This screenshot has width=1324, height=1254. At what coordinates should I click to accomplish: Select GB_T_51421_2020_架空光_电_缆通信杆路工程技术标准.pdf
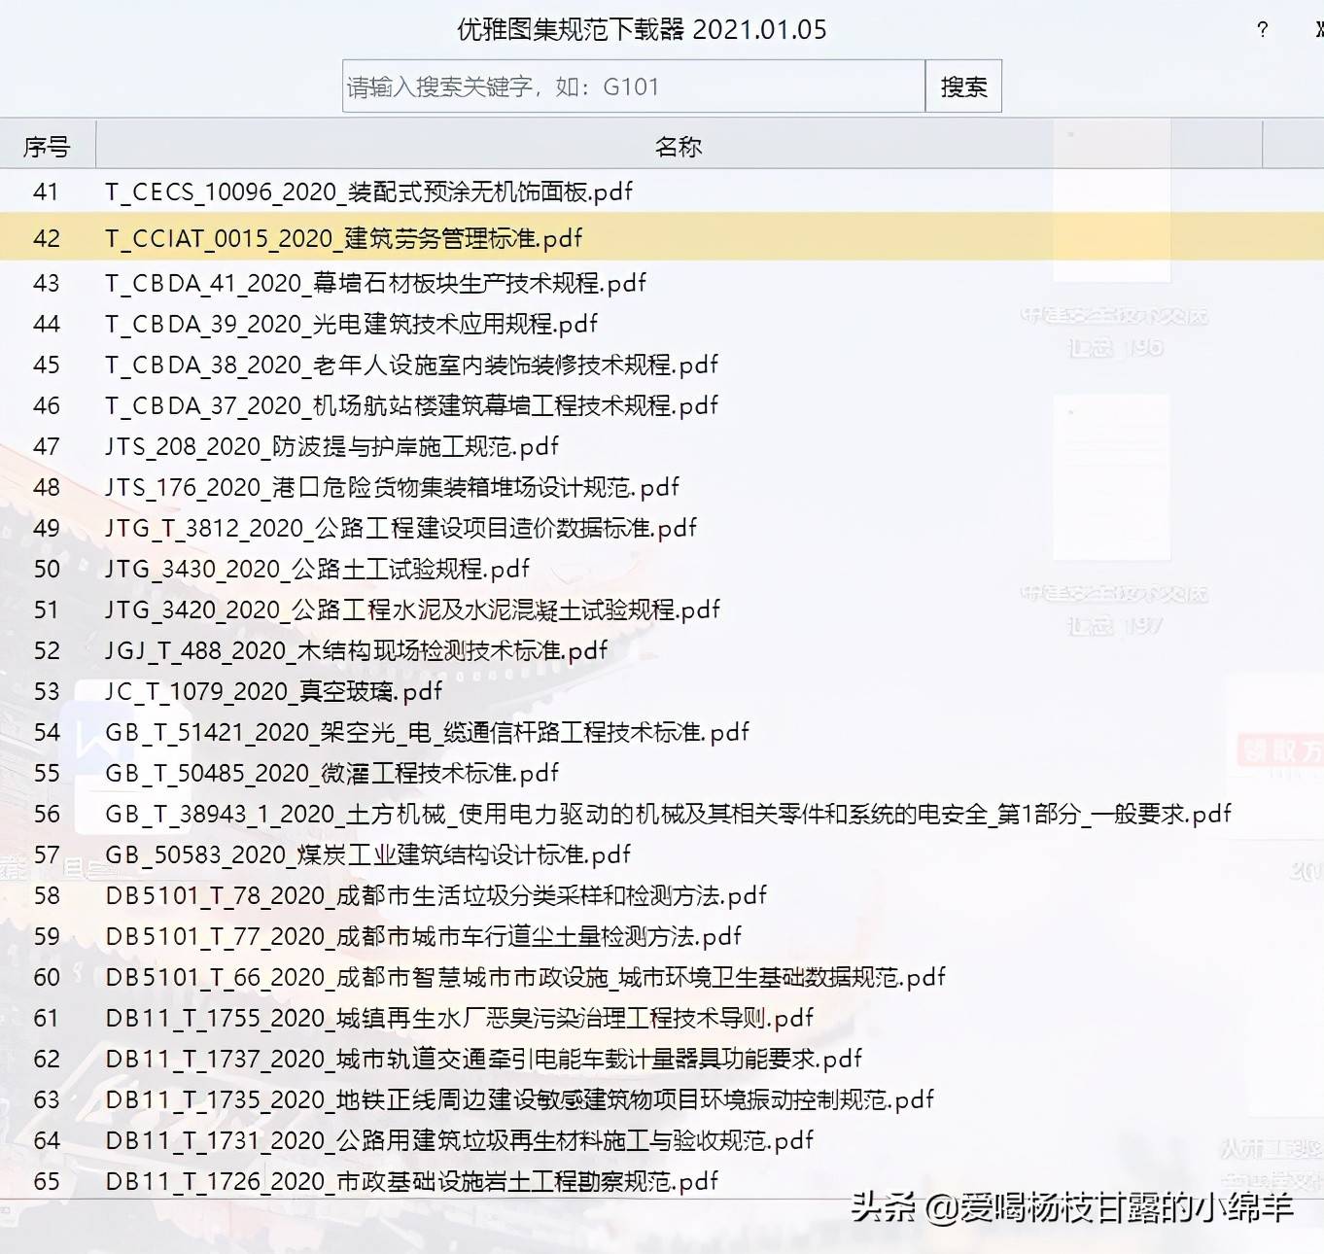[x=427, y=732]
